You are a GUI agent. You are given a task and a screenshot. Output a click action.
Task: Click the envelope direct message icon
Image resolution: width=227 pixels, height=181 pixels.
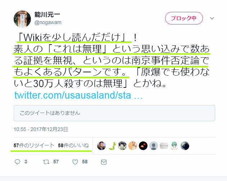[104, 162]
